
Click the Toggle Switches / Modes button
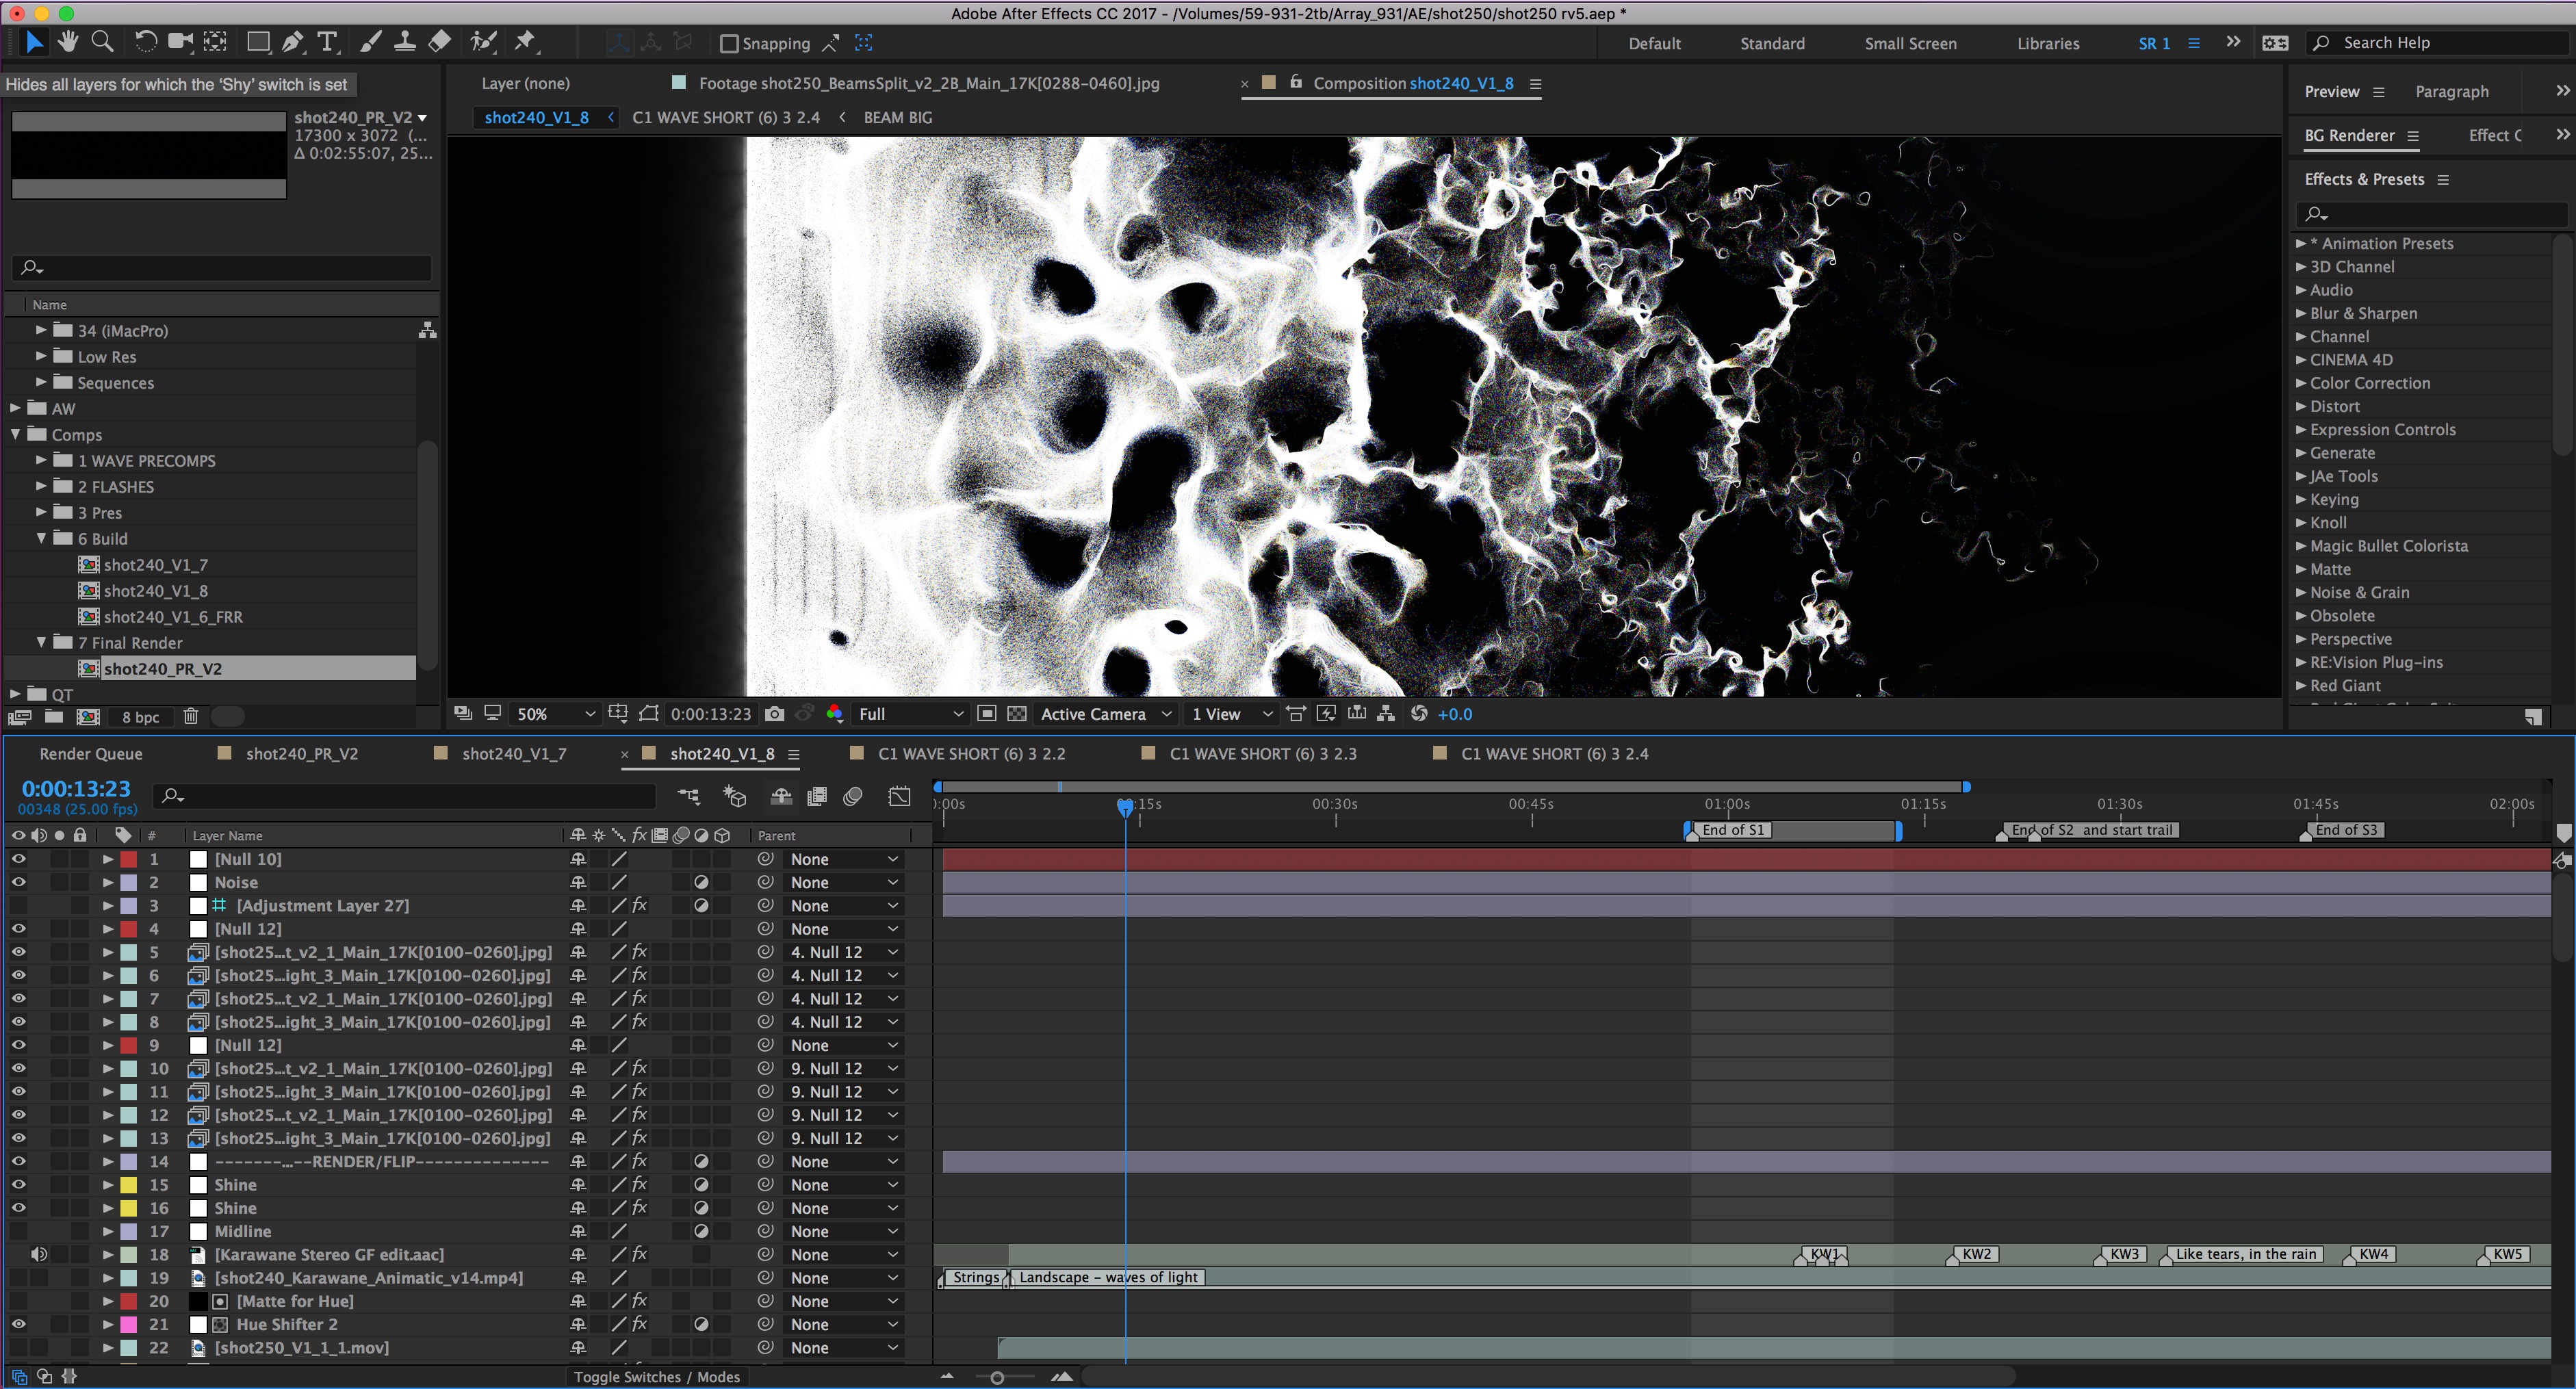tap(656, 1377)
